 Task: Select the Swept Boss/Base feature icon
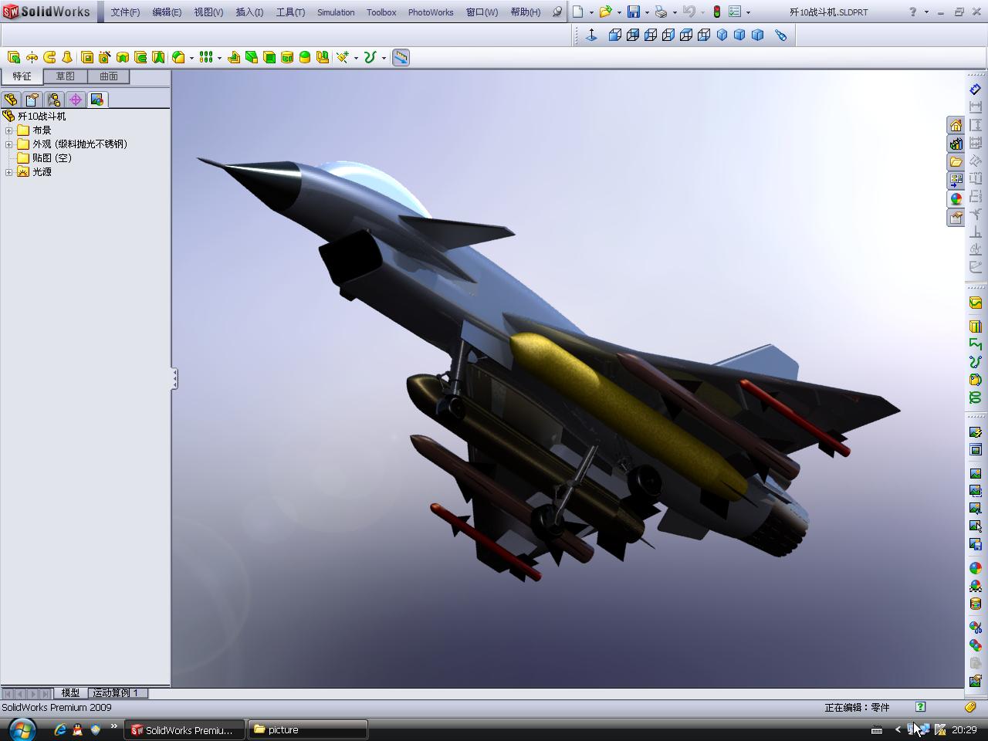tap(49, 57)
